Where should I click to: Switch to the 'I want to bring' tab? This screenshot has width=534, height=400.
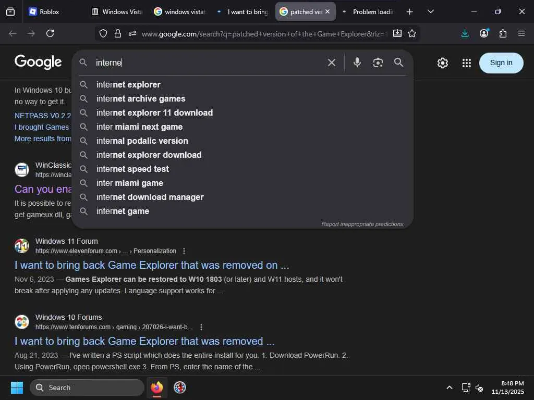click(242, 11)
